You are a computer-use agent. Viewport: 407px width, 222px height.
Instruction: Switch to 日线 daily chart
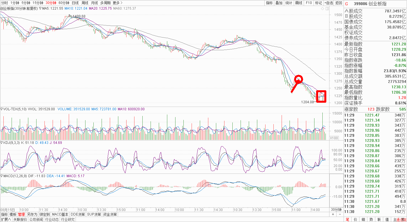click(x=75, y=3)
